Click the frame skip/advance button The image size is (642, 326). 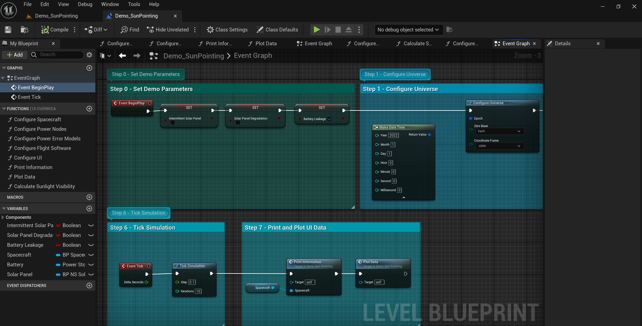328,30
